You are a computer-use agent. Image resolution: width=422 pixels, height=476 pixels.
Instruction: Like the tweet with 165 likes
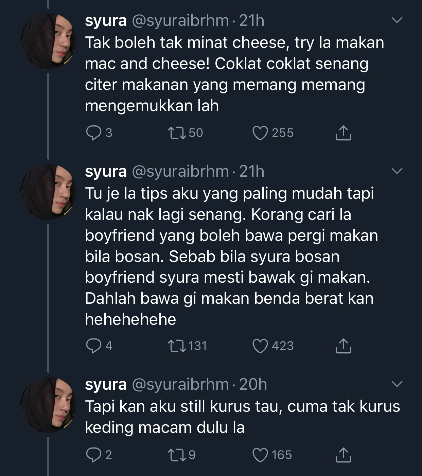point(260,455)
